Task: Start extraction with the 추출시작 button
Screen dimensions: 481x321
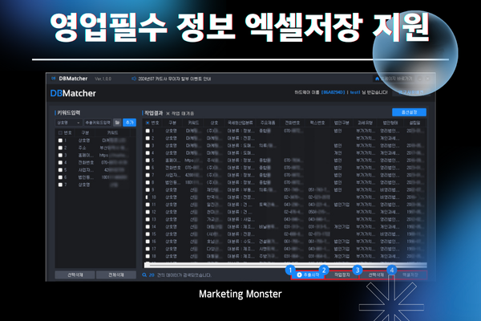Action: pyautogui.click(x=308, y=275)
